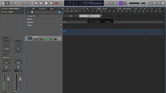Open the Library panel icon
Screen dimensions: 166x93
(3, 3)
